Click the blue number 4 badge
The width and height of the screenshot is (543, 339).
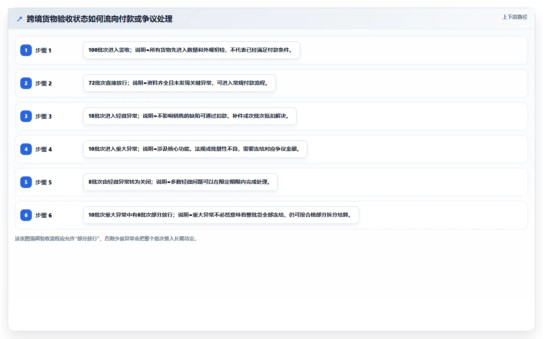point(26,149)
